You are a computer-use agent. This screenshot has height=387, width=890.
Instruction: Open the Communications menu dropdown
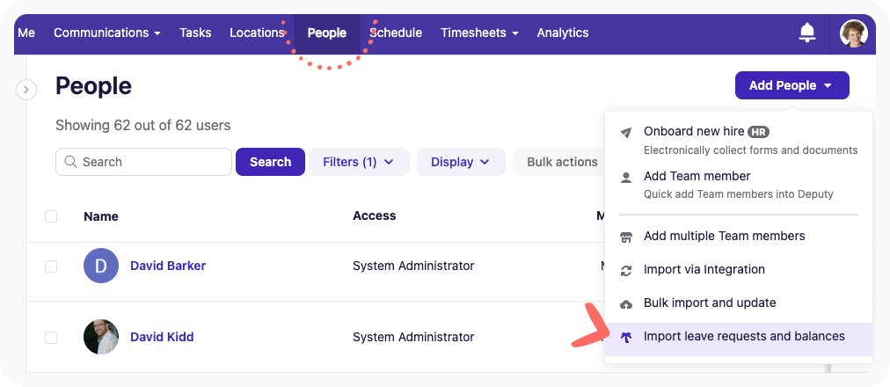[x=106, y=33]
